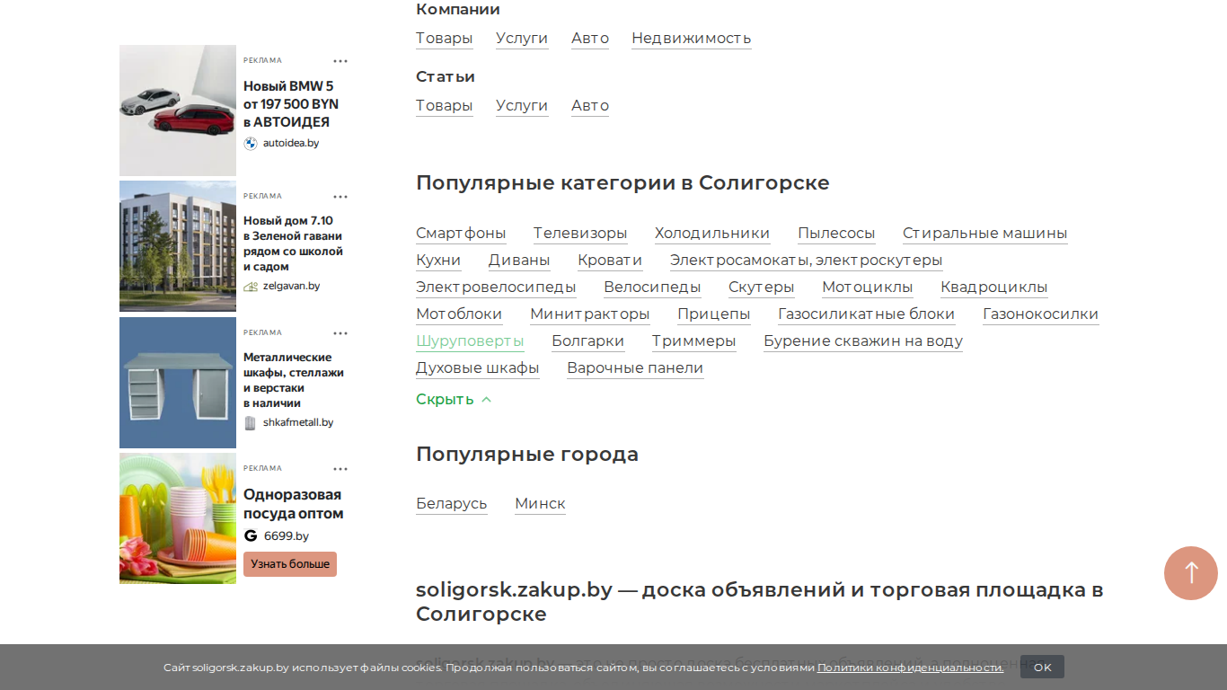The height and width of the screenshot is (690, 1227).
Task: Open the Скутеры category
Action: coord(762,287)
